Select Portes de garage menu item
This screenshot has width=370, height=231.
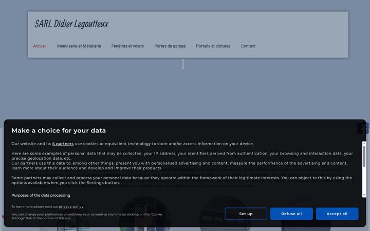pos(170,46)
